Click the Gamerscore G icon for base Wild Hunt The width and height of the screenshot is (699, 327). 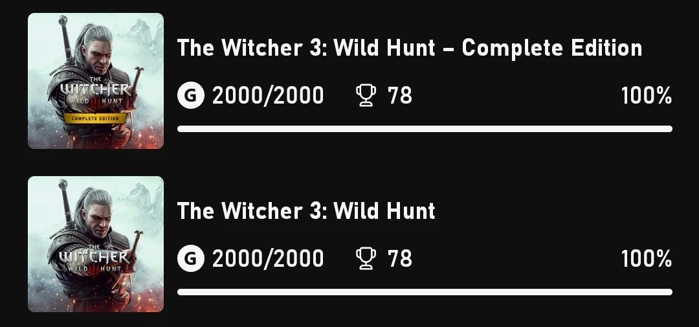pyautogui.click(x=190, y=259)
